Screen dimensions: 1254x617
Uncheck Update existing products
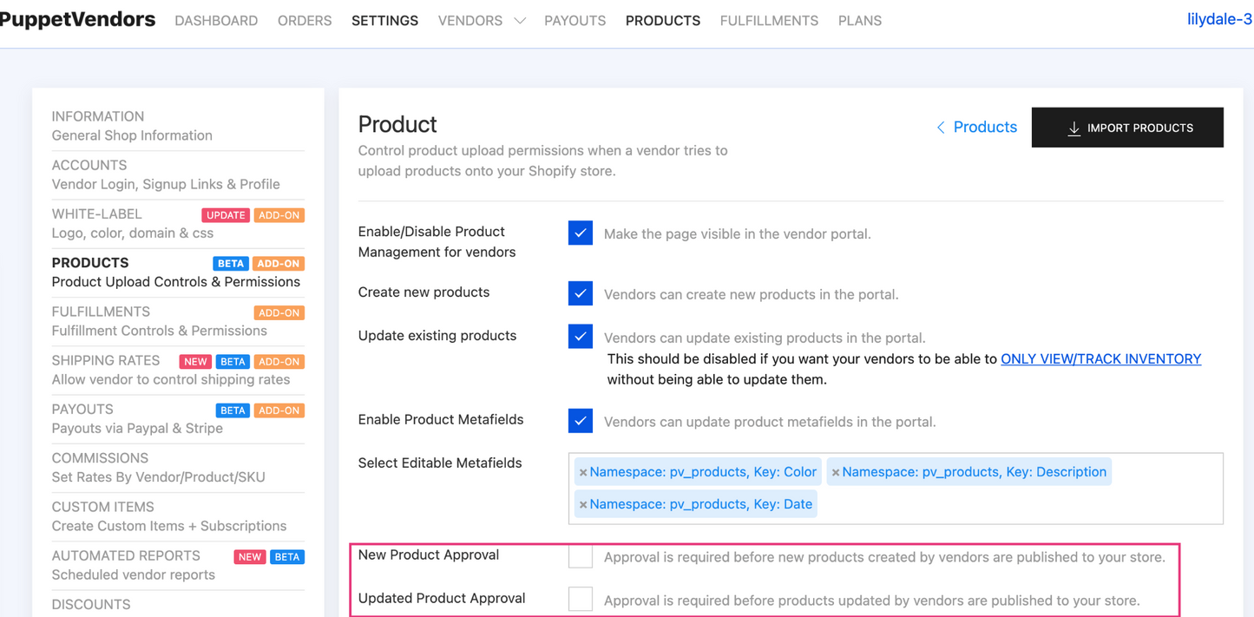click(x=581, y=336)
